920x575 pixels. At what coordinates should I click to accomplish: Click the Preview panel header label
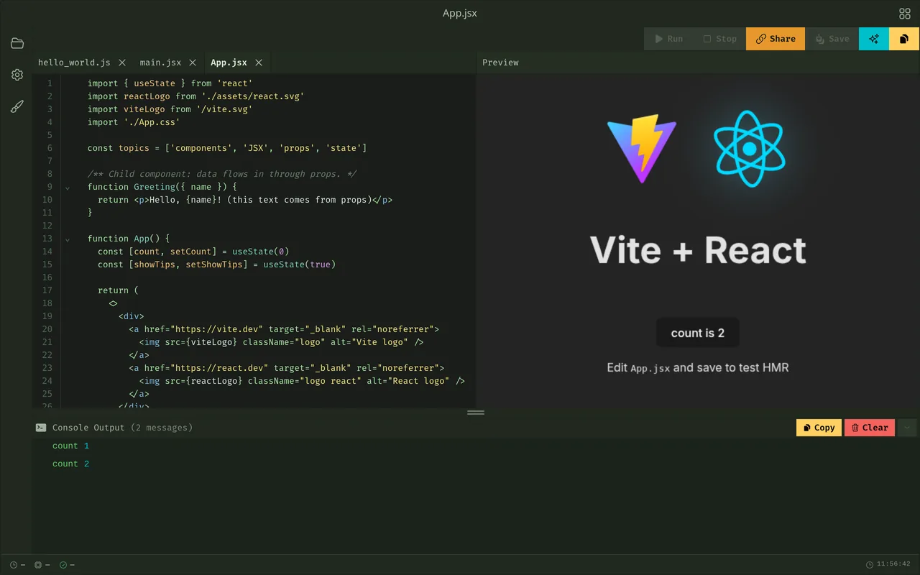pyautogui.click(x=500, y=63)
